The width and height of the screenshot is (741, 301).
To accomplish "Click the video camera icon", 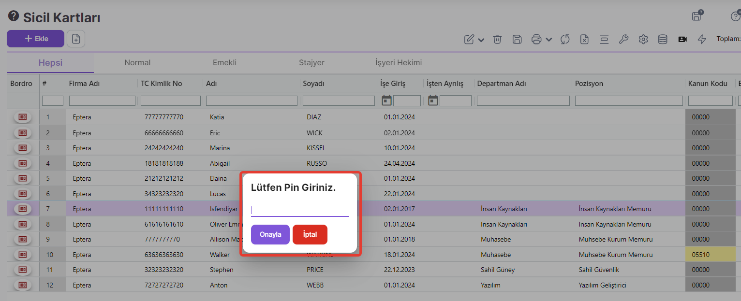I will (682, 40).
